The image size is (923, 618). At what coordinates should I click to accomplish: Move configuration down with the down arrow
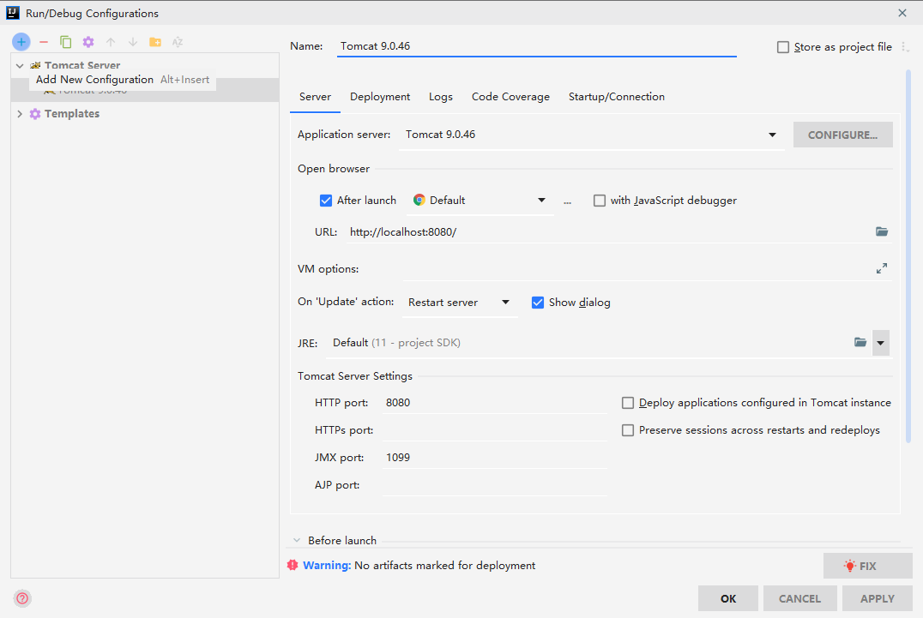[x=133, y=42]
